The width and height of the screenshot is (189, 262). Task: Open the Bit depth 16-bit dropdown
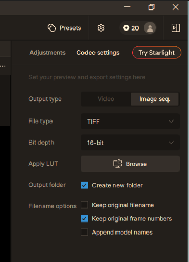(130, 143)
